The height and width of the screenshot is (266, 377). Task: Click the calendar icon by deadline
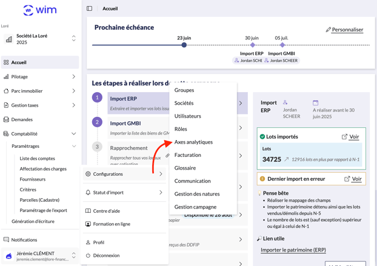(315, 103)
